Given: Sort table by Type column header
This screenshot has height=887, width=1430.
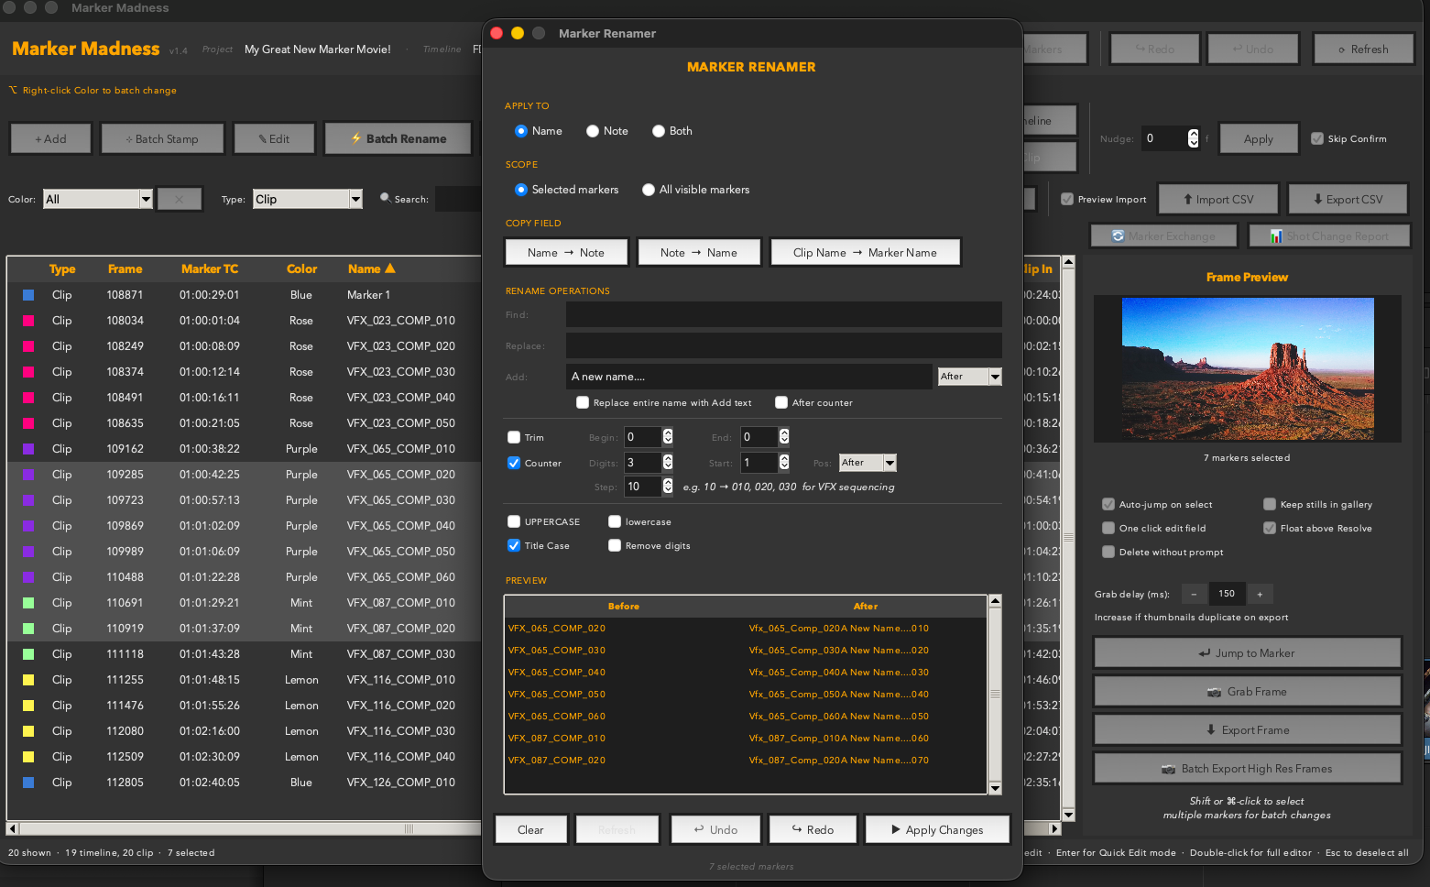Looking at the screenshot, I should (62, 268).
